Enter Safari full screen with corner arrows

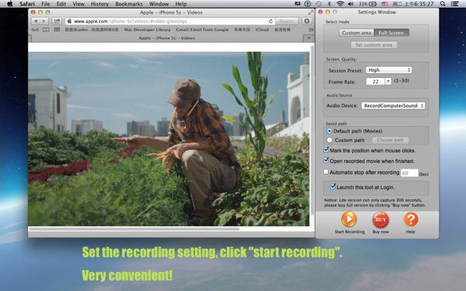click(x=310, y=12)
